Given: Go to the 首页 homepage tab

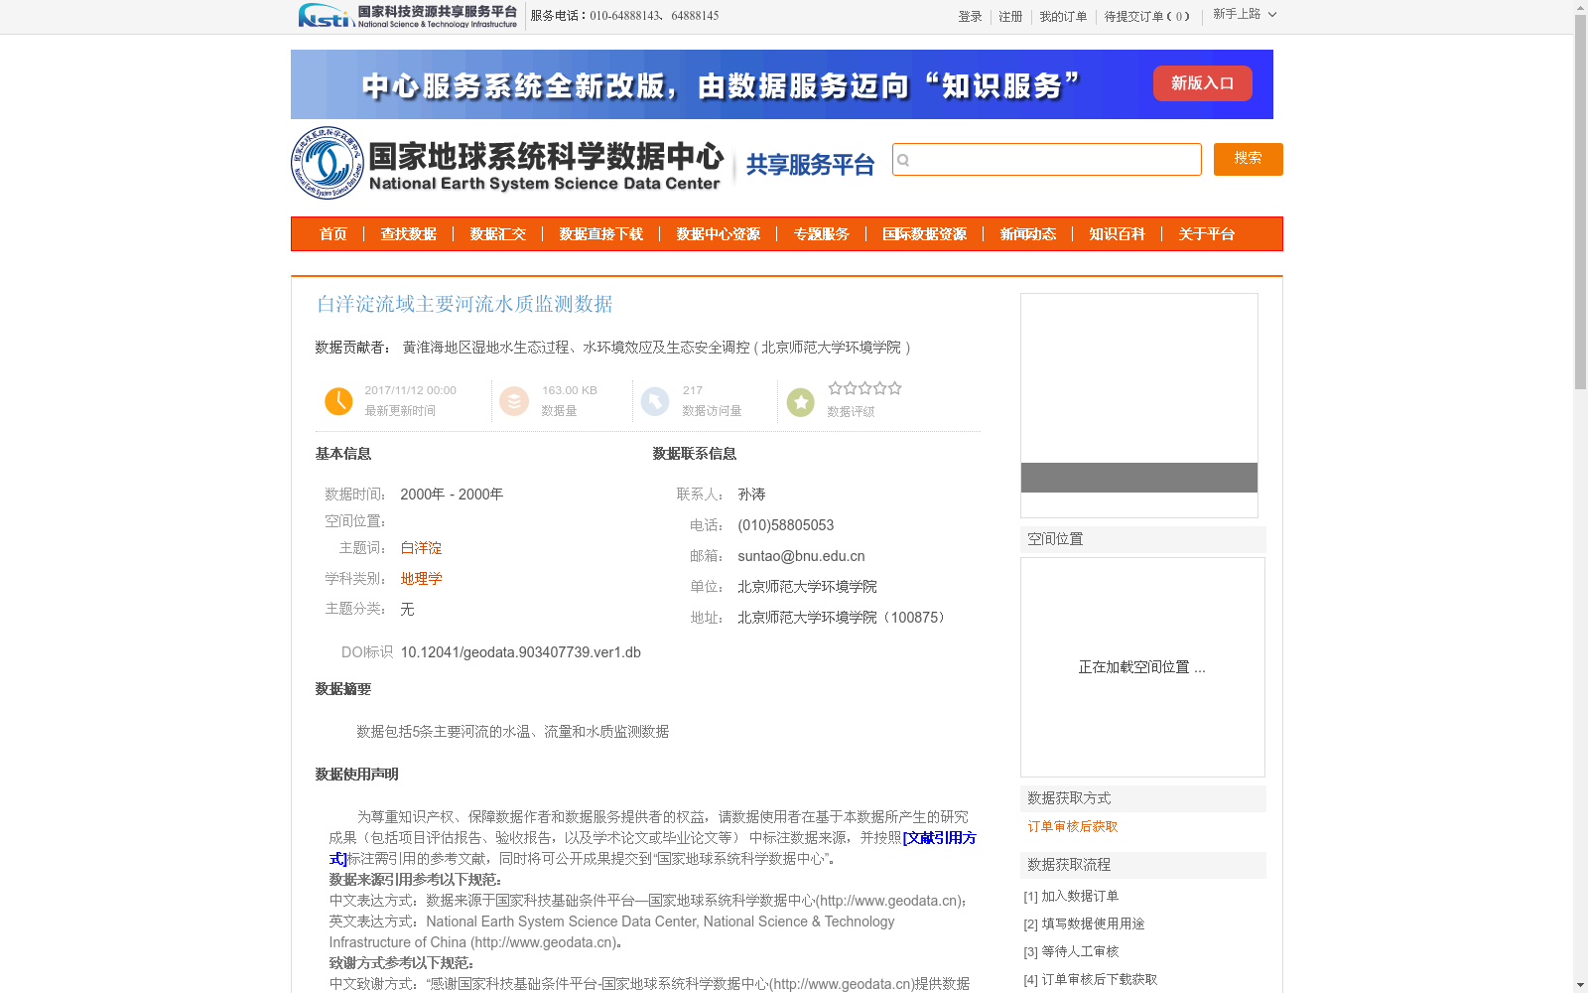Looking at the screenshot, I should point(332,233).
